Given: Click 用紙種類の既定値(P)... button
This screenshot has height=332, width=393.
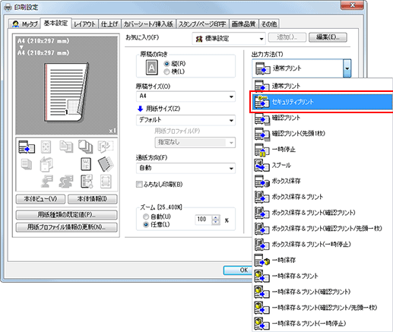Looking at the screenshot, I should 67,215.
